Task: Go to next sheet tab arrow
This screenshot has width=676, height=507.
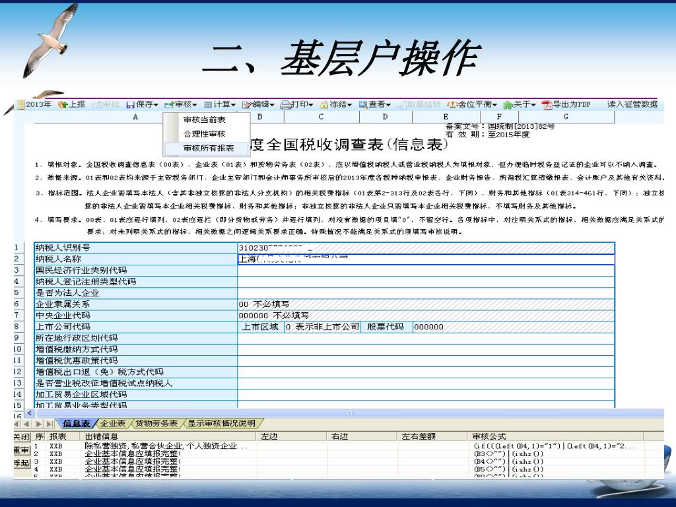Action: [x=39, y=424]
